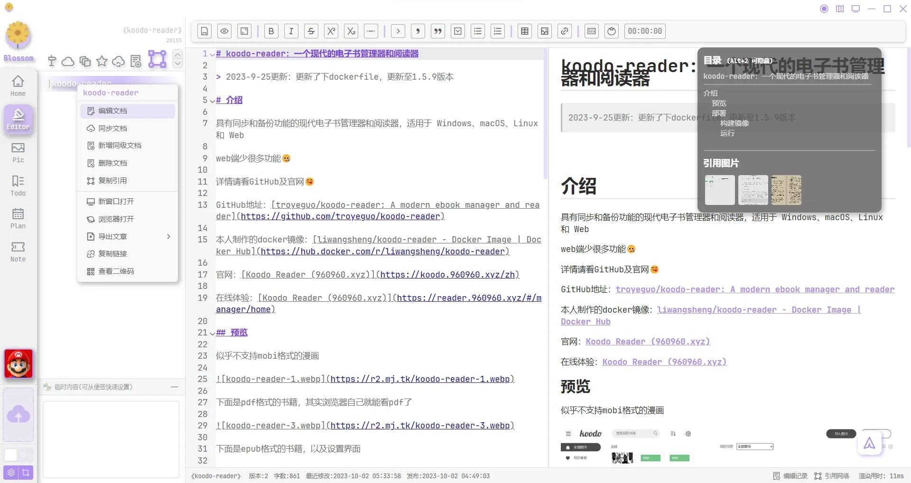
Task: Insert superscript with the X² button
Action: coord(331,31)
